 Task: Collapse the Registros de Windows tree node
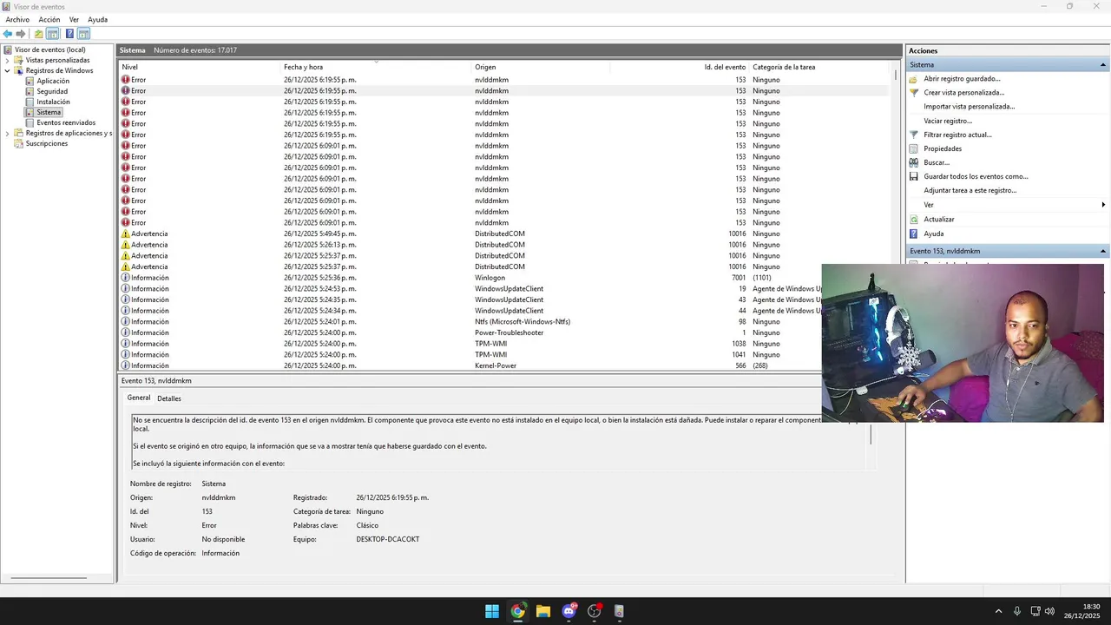pos(8,71)
